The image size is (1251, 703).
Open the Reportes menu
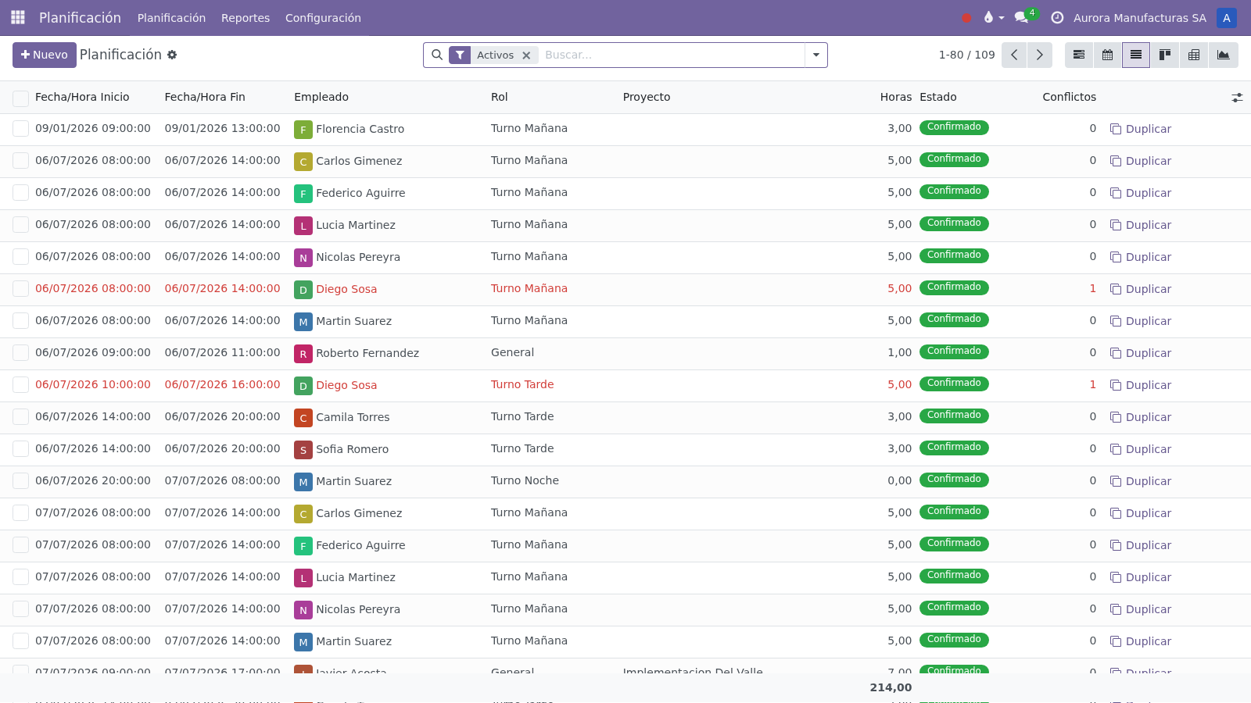246,18
